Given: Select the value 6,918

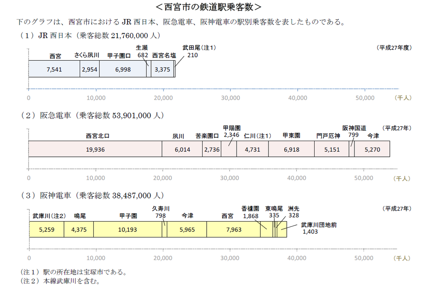Looking at the screenshot, I should pos(292,149).
